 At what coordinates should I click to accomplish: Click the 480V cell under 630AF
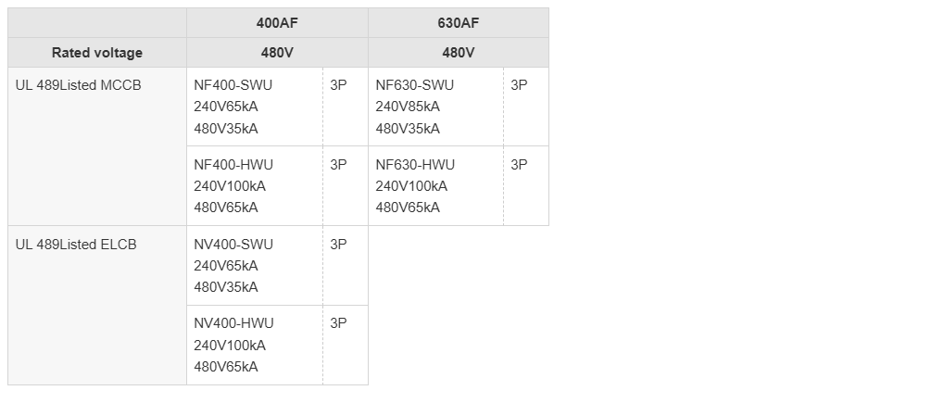point(459,53)
